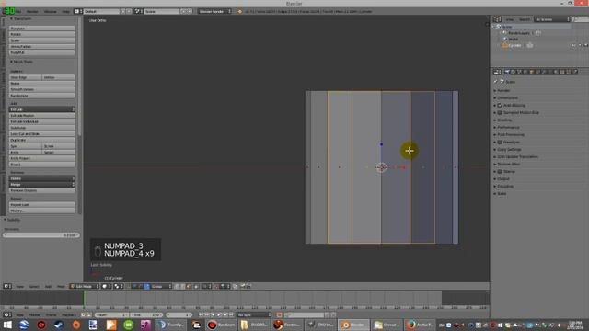Click the Outliner editor type icon

click(x=497, y=19)
